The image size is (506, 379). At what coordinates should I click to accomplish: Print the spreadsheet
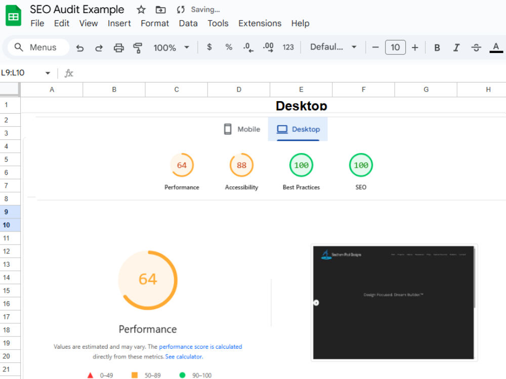pos(118,48)
